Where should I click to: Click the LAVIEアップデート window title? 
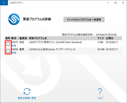pos(17,3)
